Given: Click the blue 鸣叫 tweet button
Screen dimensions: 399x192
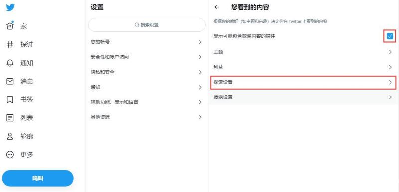Looking at the screenshot, I should 38,178.
